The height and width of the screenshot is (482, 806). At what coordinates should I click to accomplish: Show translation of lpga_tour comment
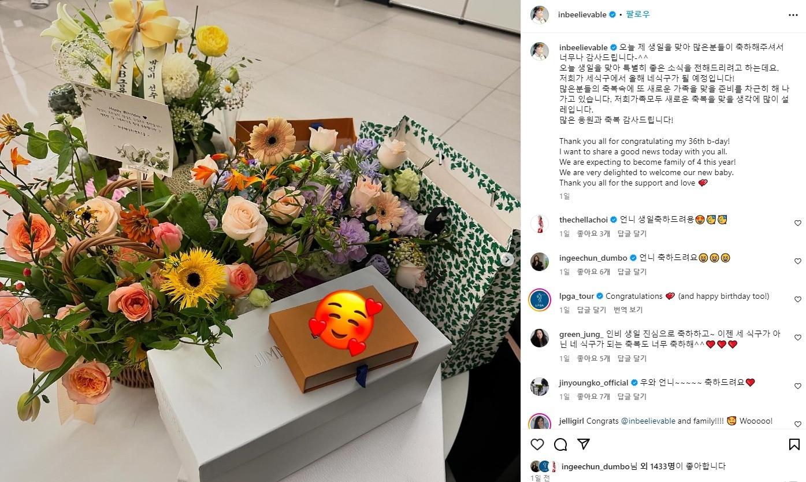628,310
